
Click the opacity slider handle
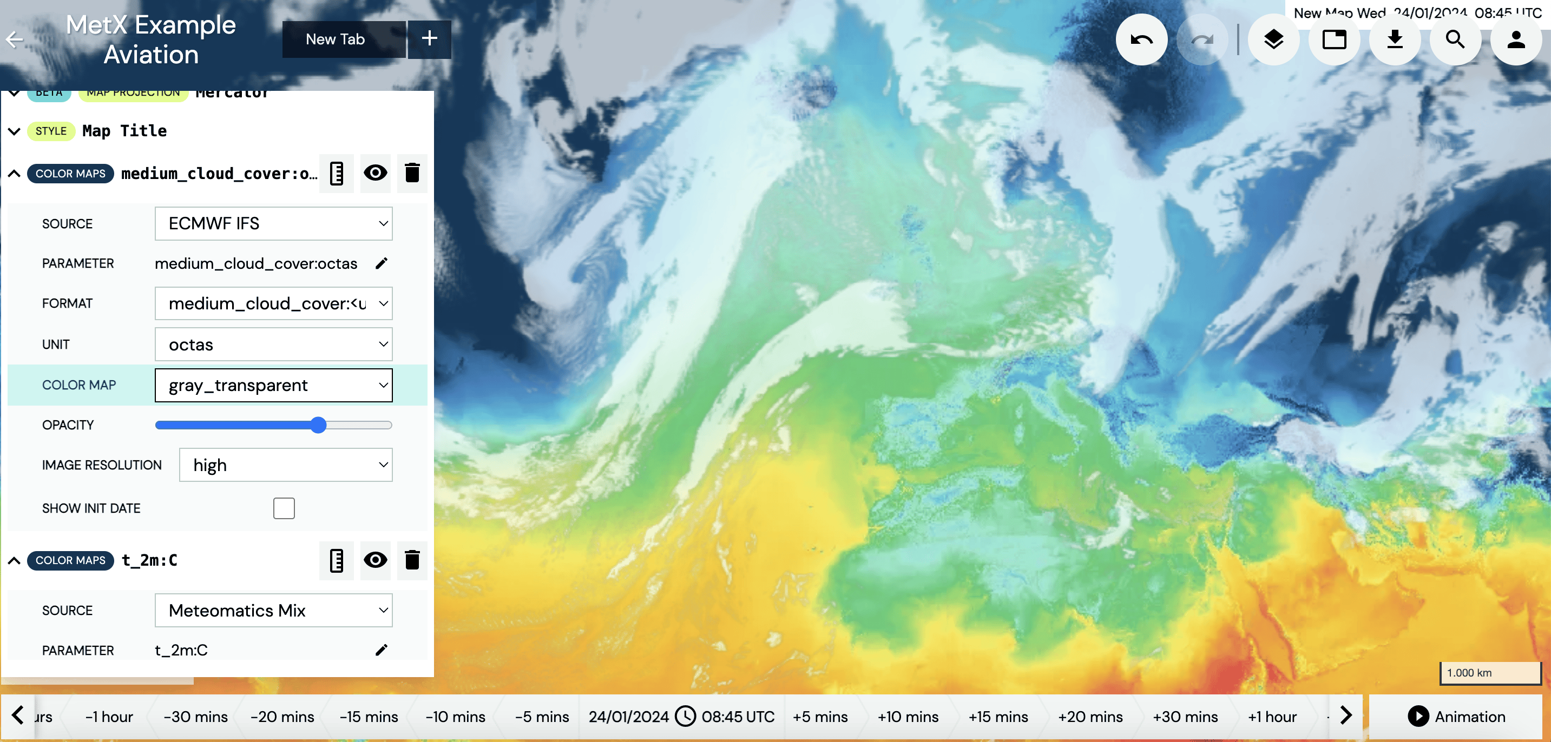click(319, 425)
